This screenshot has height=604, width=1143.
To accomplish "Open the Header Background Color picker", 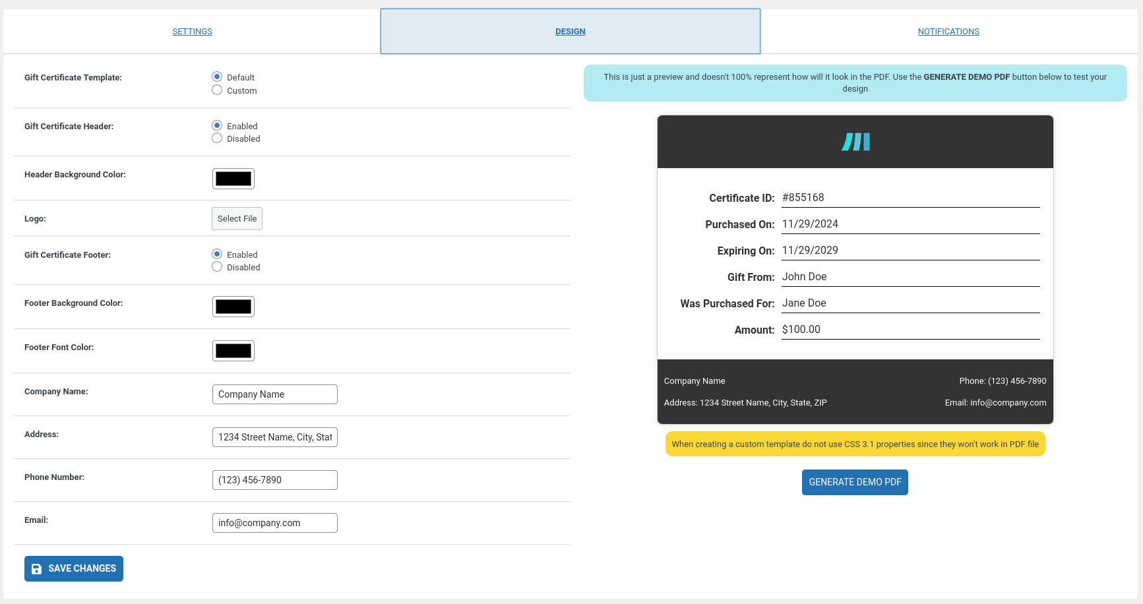I will coord(233,179).
